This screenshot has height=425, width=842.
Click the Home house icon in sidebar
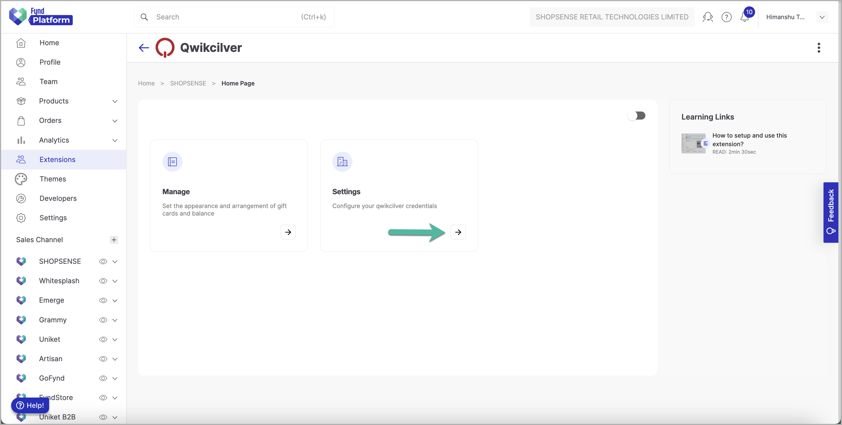tap(21, 43)
